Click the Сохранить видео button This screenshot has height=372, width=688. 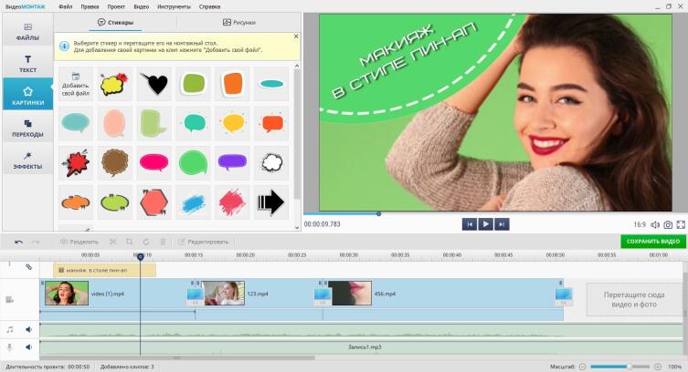[x=652, y=242]
